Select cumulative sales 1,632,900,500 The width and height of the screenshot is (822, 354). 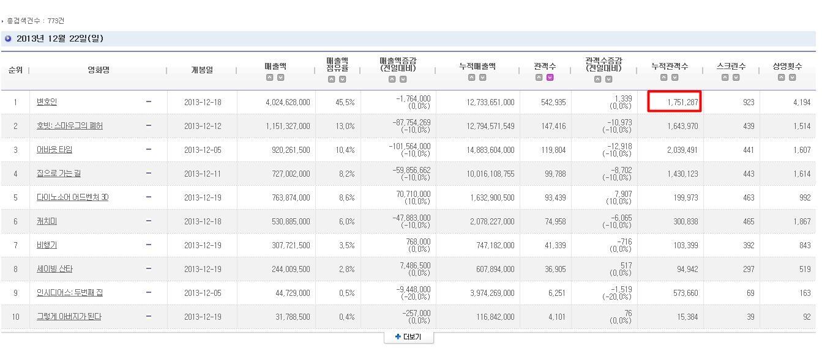[x=492, y=198]
